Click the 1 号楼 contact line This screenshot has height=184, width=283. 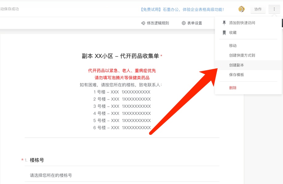click(x=122, y=92)
